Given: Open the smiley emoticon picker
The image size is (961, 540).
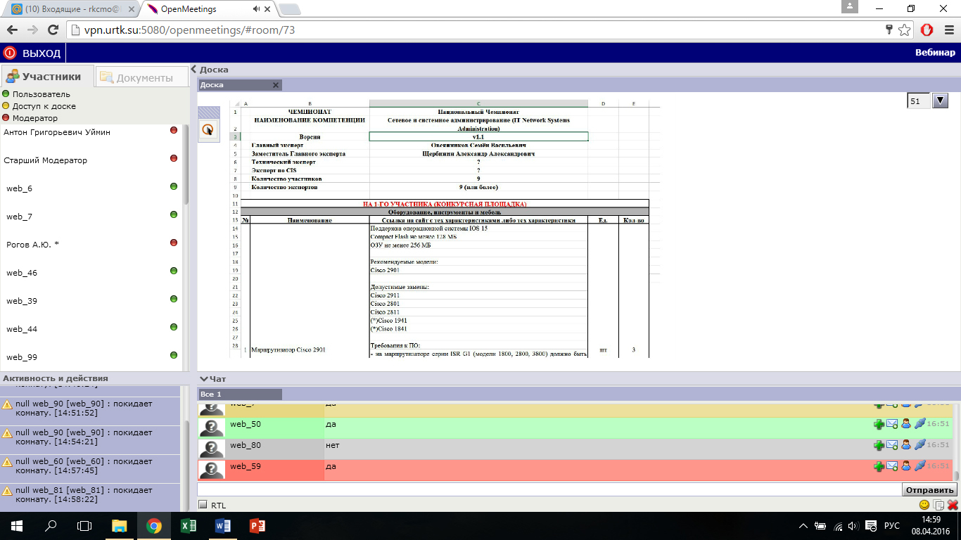Looking at the screenshot, I should (x=924, y=505).
